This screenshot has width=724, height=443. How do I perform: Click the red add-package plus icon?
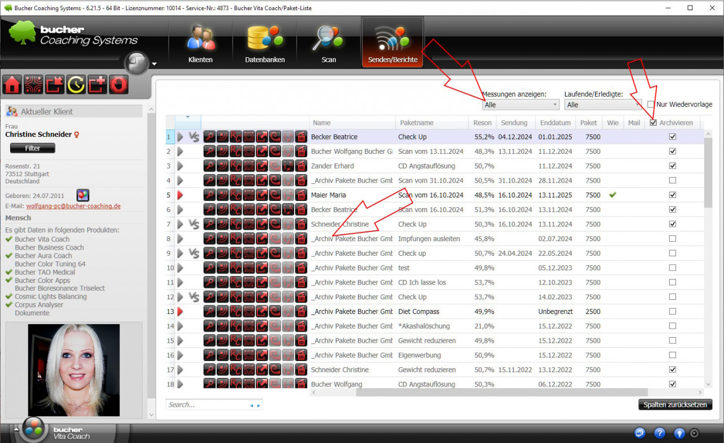point(97,84)
